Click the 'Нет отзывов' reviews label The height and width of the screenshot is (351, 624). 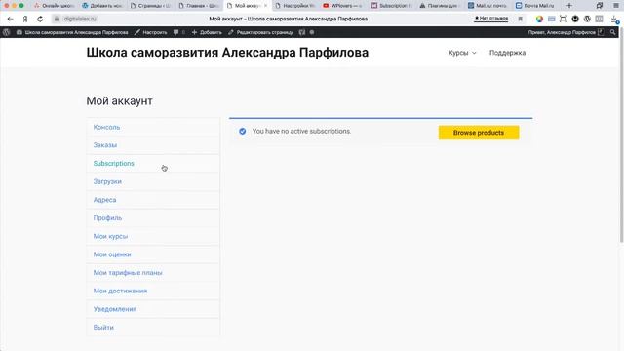pos(491,19)
